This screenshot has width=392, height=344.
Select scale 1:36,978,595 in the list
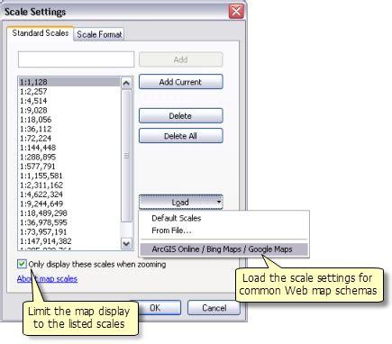coord(69,222)
